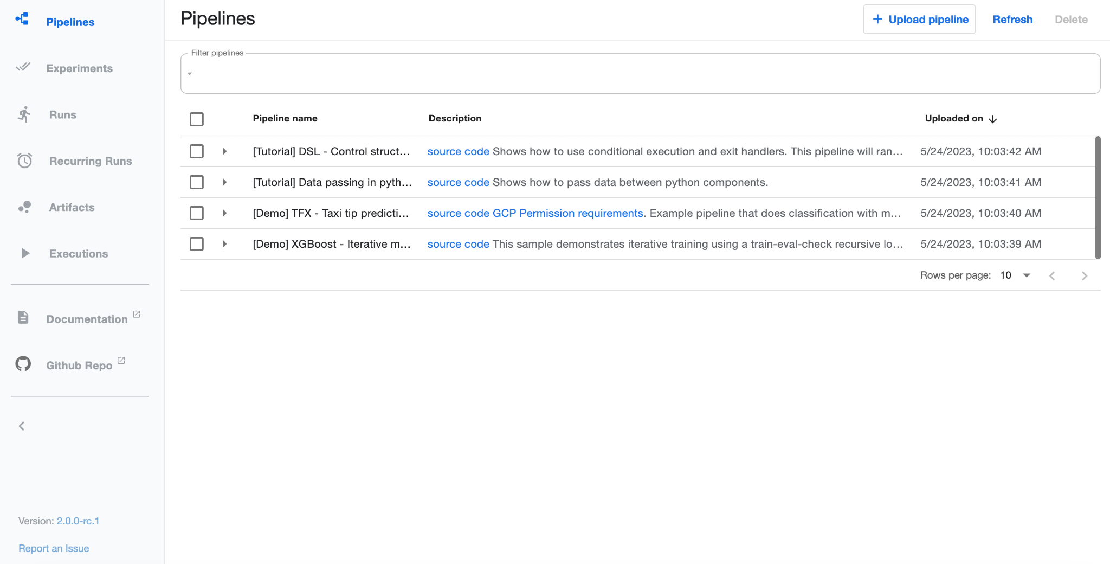Image resolution: width=1110 pixels, height=564 pixels.
Task: Tick the Demo XGBoost pipeline checkbox
Action: [x=197, y=244]
